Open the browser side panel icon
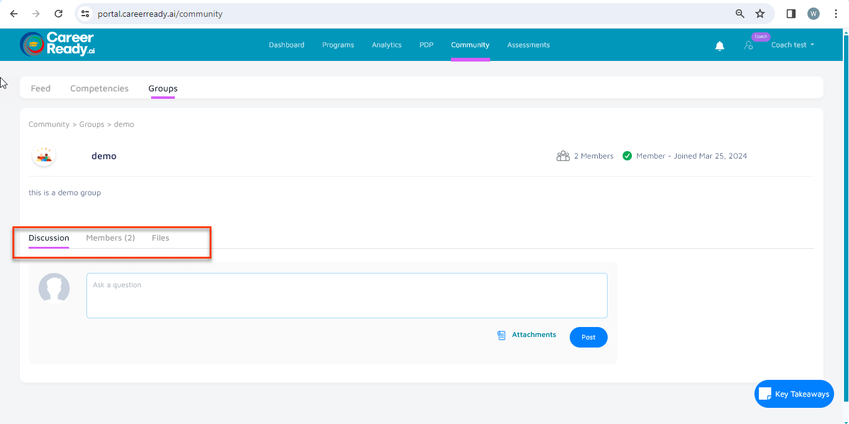 [790, 13]
